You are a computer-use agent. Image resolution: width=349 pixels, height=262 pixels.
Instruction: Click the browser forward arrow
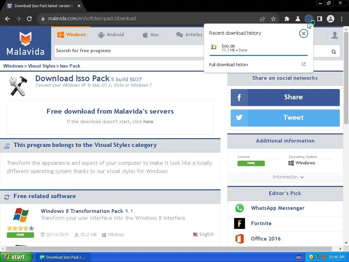pyautogui.click(x=18, y=19)
